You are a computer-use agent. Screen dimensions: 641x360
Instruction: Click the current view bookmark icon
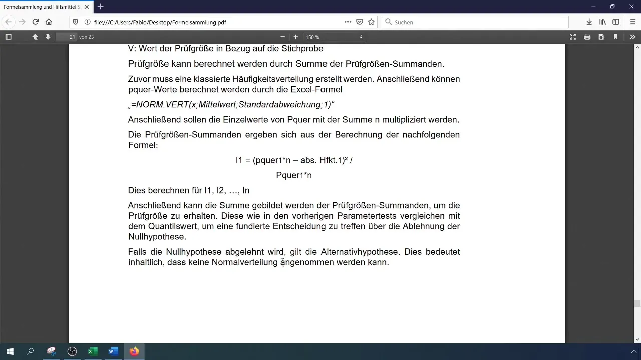[x=615, y=37]
